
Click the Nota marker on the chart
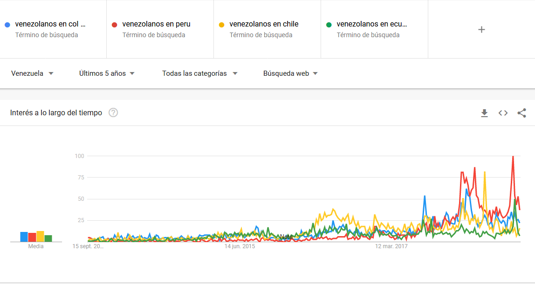coord(286,237)
